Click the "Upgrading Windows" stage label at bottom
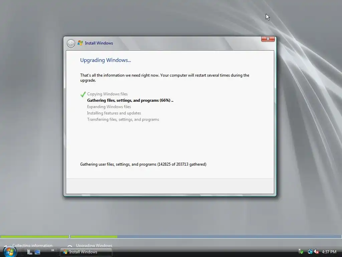The image size is (342, 257). pyautogui.click(x=94, y=245)
